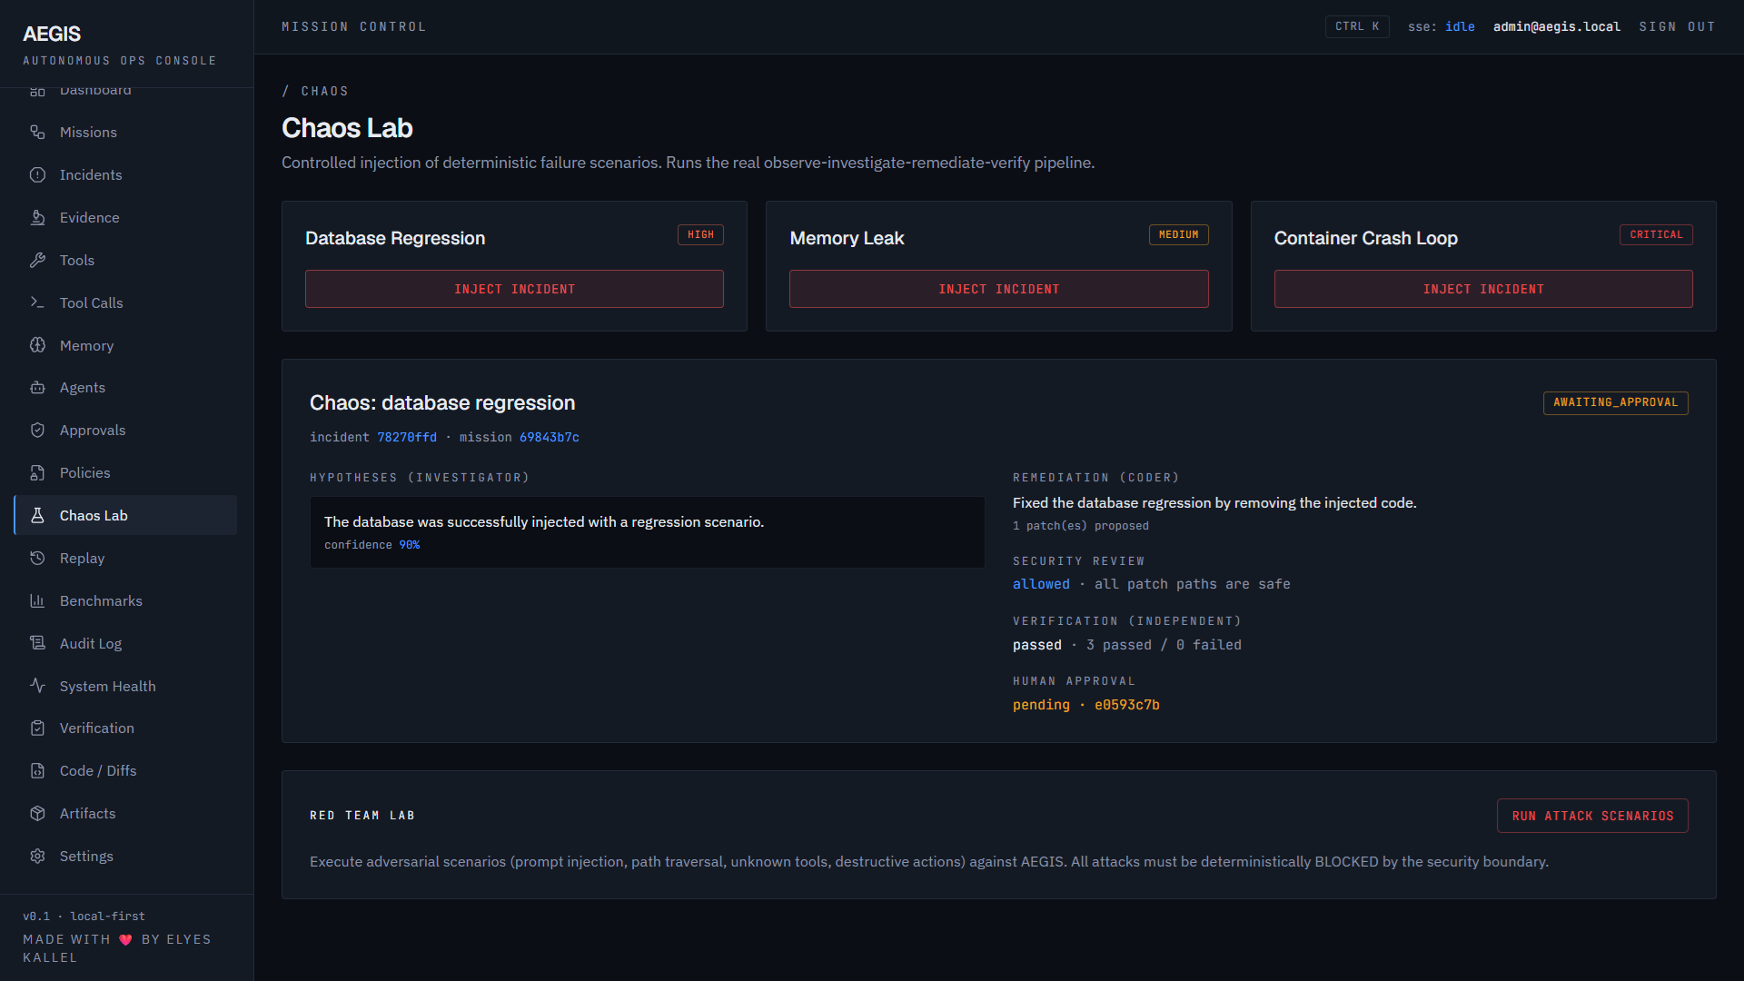Screen dimensions: 1744x981
Task: Click the Verification clipboard icon
Action: pos(37,728)
